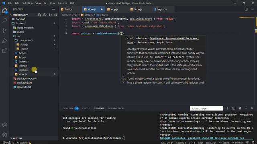The height and width of the screenshot is (144, 257).
Task: Collapse all folders in explorer
Action: coord(56,15)
